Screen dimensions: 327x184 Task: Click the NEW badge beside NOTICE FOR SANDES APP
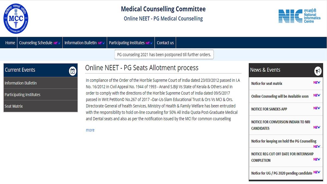point(316,108)
